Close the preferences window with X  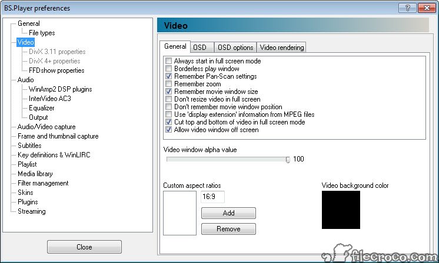(427, 8)
